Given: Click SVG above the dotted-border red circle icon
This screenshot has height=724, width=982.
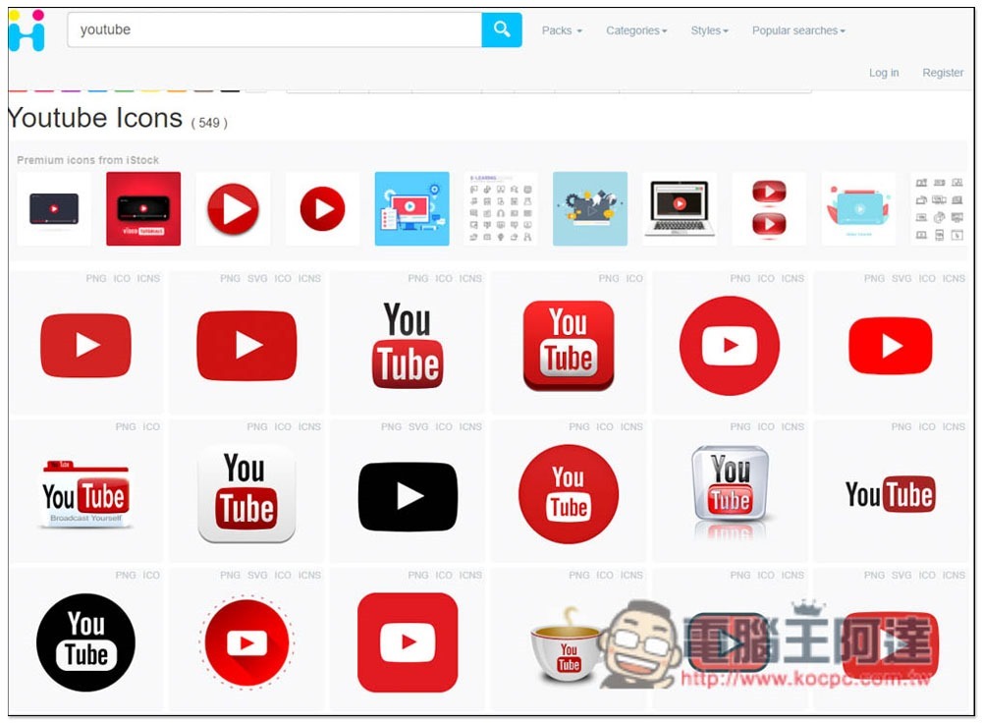Looking at the screenshot, I should 257,576.
